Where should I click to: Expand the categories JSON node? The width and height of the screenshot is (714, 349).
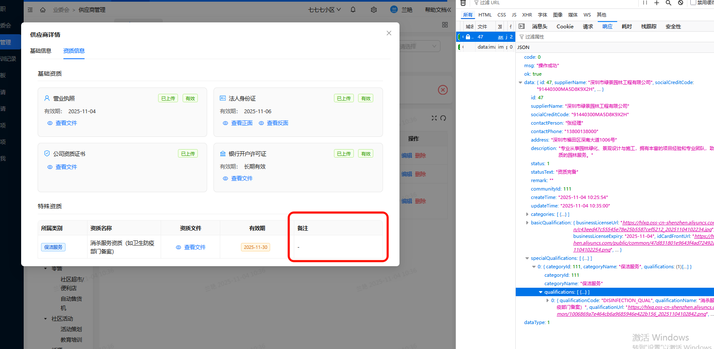(x=527, y=214)
